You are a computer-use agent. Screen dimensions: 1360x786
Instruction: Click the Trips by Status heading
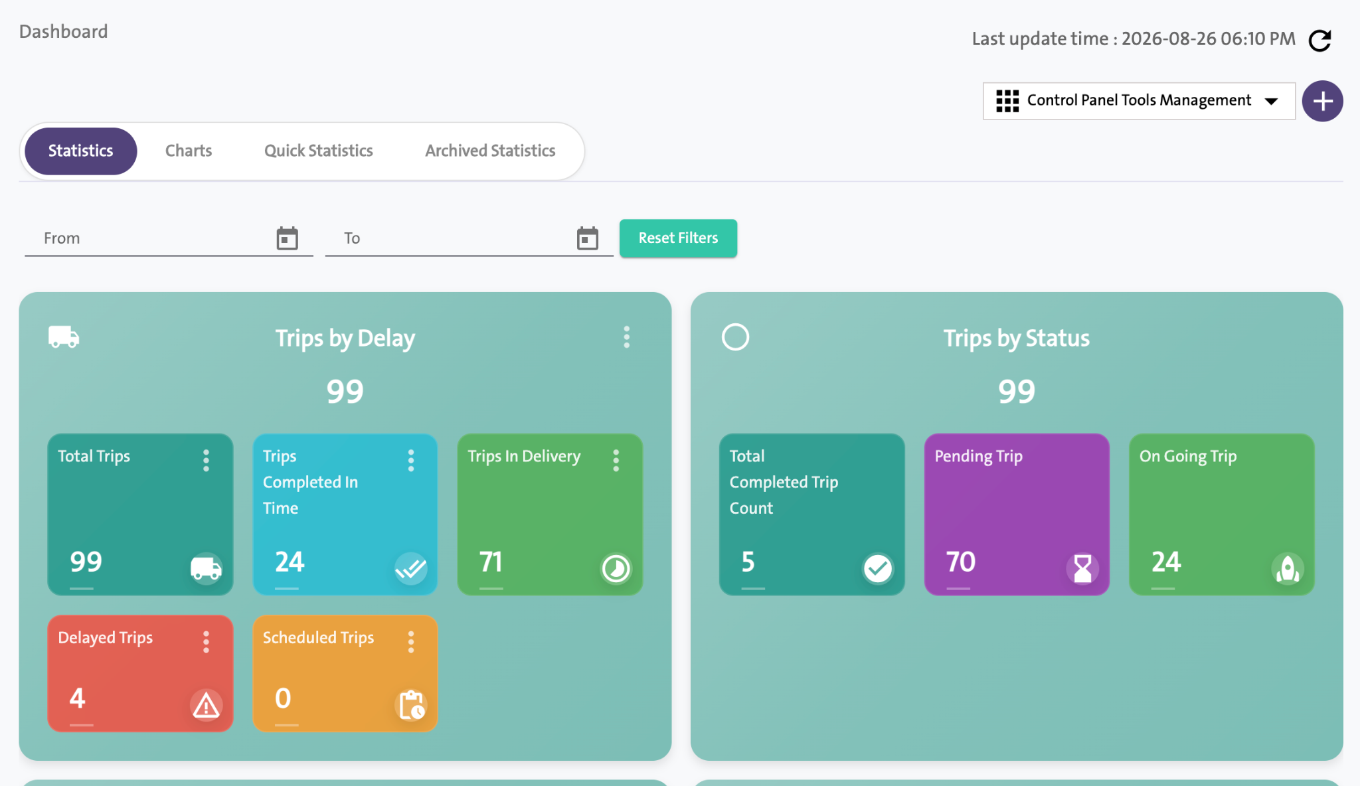click(1017, 338)
